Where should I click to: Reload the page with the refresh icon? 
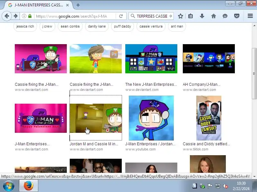pyautogui.click(x=121, y=16)
